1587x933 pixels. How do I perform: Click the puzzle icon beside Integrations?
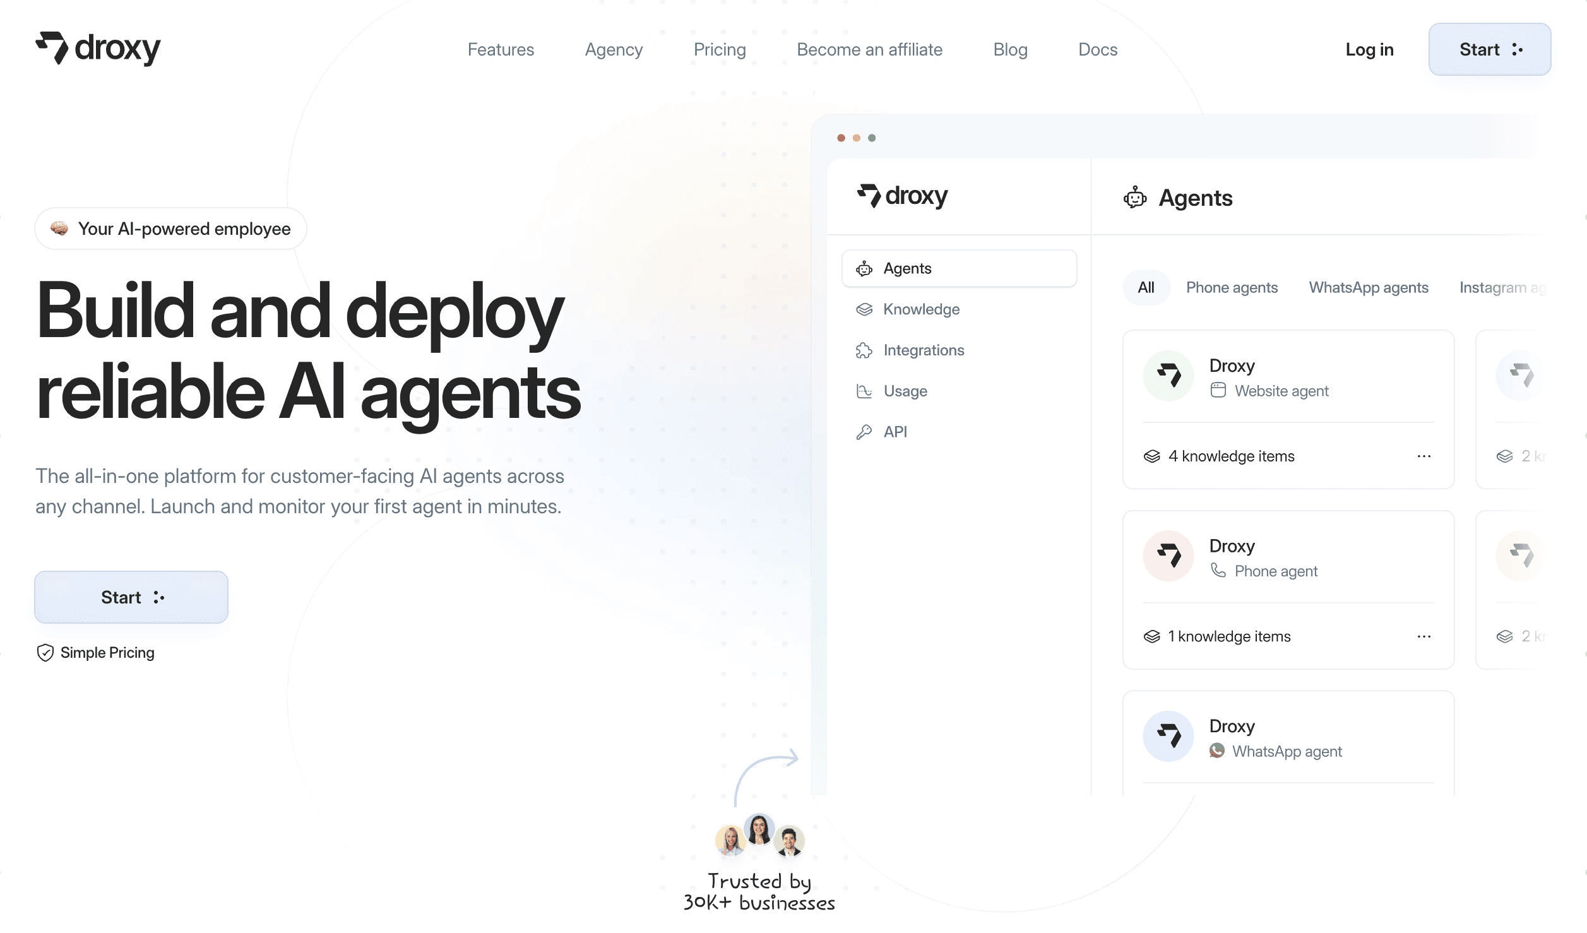pos(864,350)
